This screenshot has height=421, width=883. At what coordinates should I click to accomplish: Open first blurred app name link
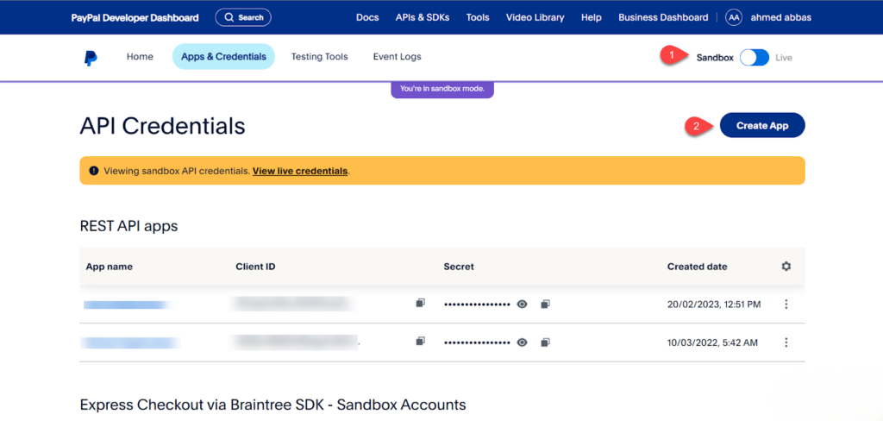pyautogui.click(x=128, y=305)
